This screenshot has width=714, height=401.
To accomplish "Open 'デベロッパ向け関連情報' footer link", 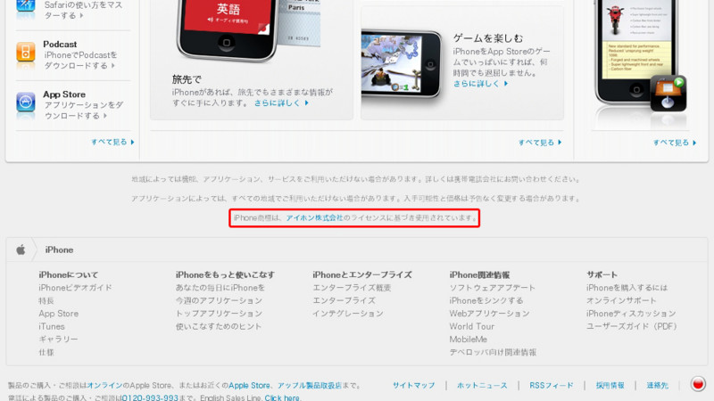I will tap(493, 352).
